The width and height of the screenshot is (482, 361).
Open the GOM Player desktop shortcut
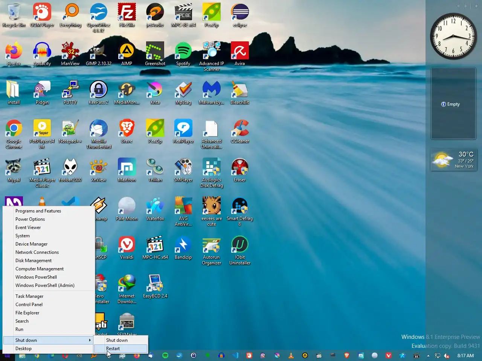pyautogui.click(x=42, y=15)
